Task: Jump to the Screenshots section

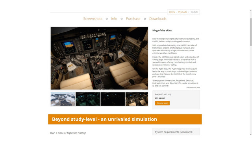Action: 93,19
